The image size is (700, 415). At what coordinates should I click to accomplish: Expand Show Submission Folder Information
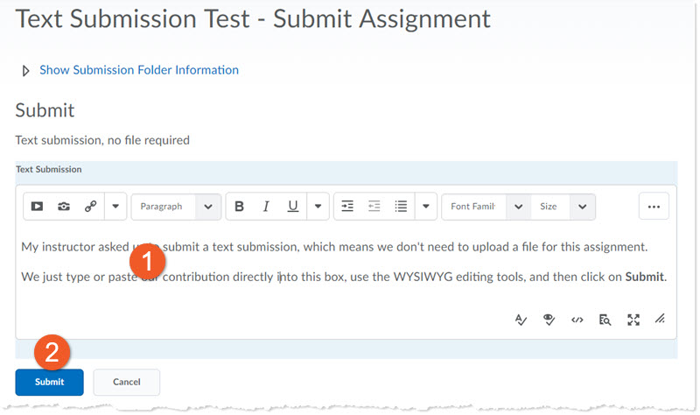[138, 70]
